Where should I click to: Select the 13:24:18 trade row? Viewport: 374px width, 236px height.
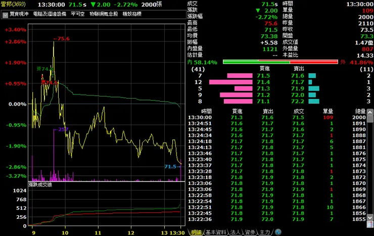point(277,141)
